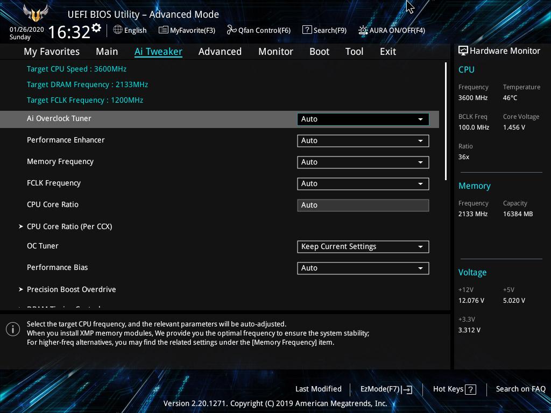This screenshot has width=551, height=413.
Task: Click the Hardware Monitor screen icon
Action: pyautogui.click(x=463, y=51)
